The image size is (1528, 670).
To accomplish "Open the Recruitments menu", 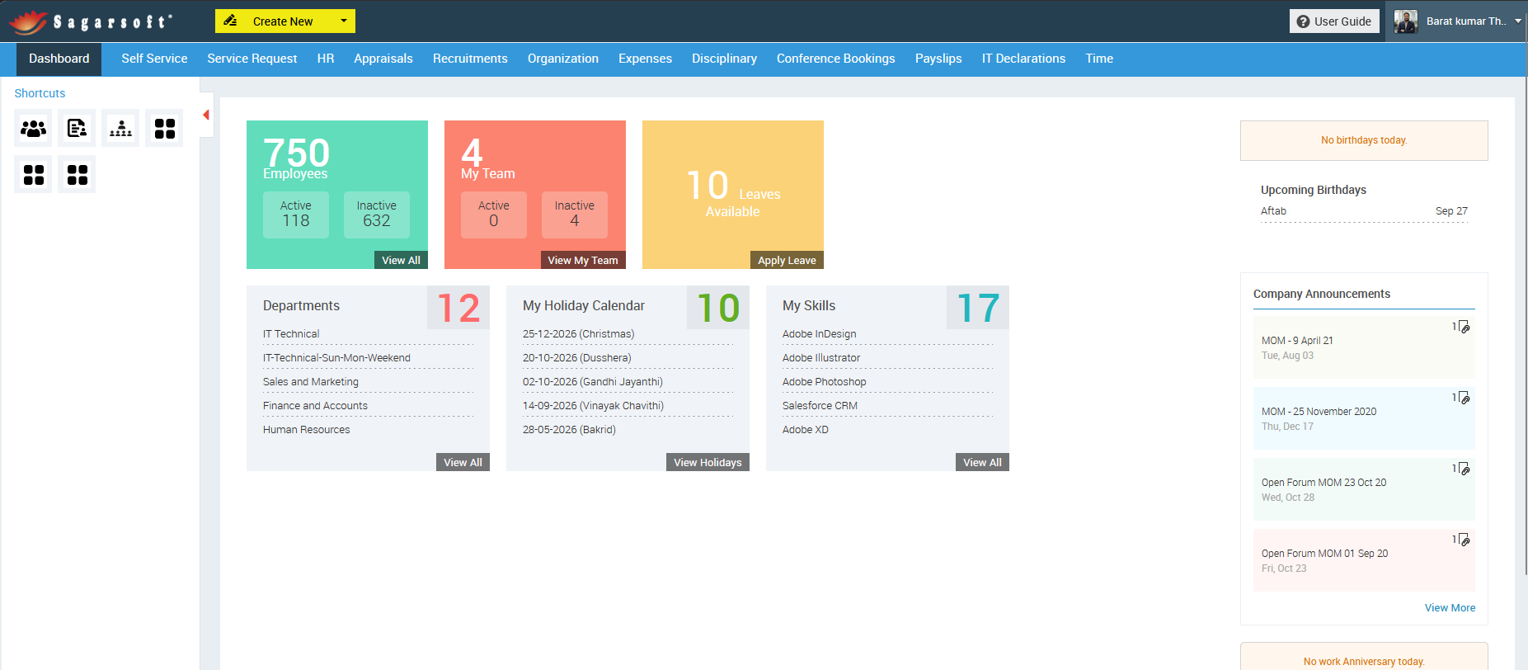I will 470,59.
